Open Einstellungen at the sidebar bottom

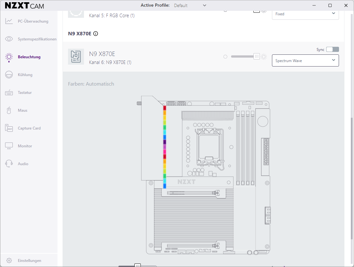pos(29,261)
